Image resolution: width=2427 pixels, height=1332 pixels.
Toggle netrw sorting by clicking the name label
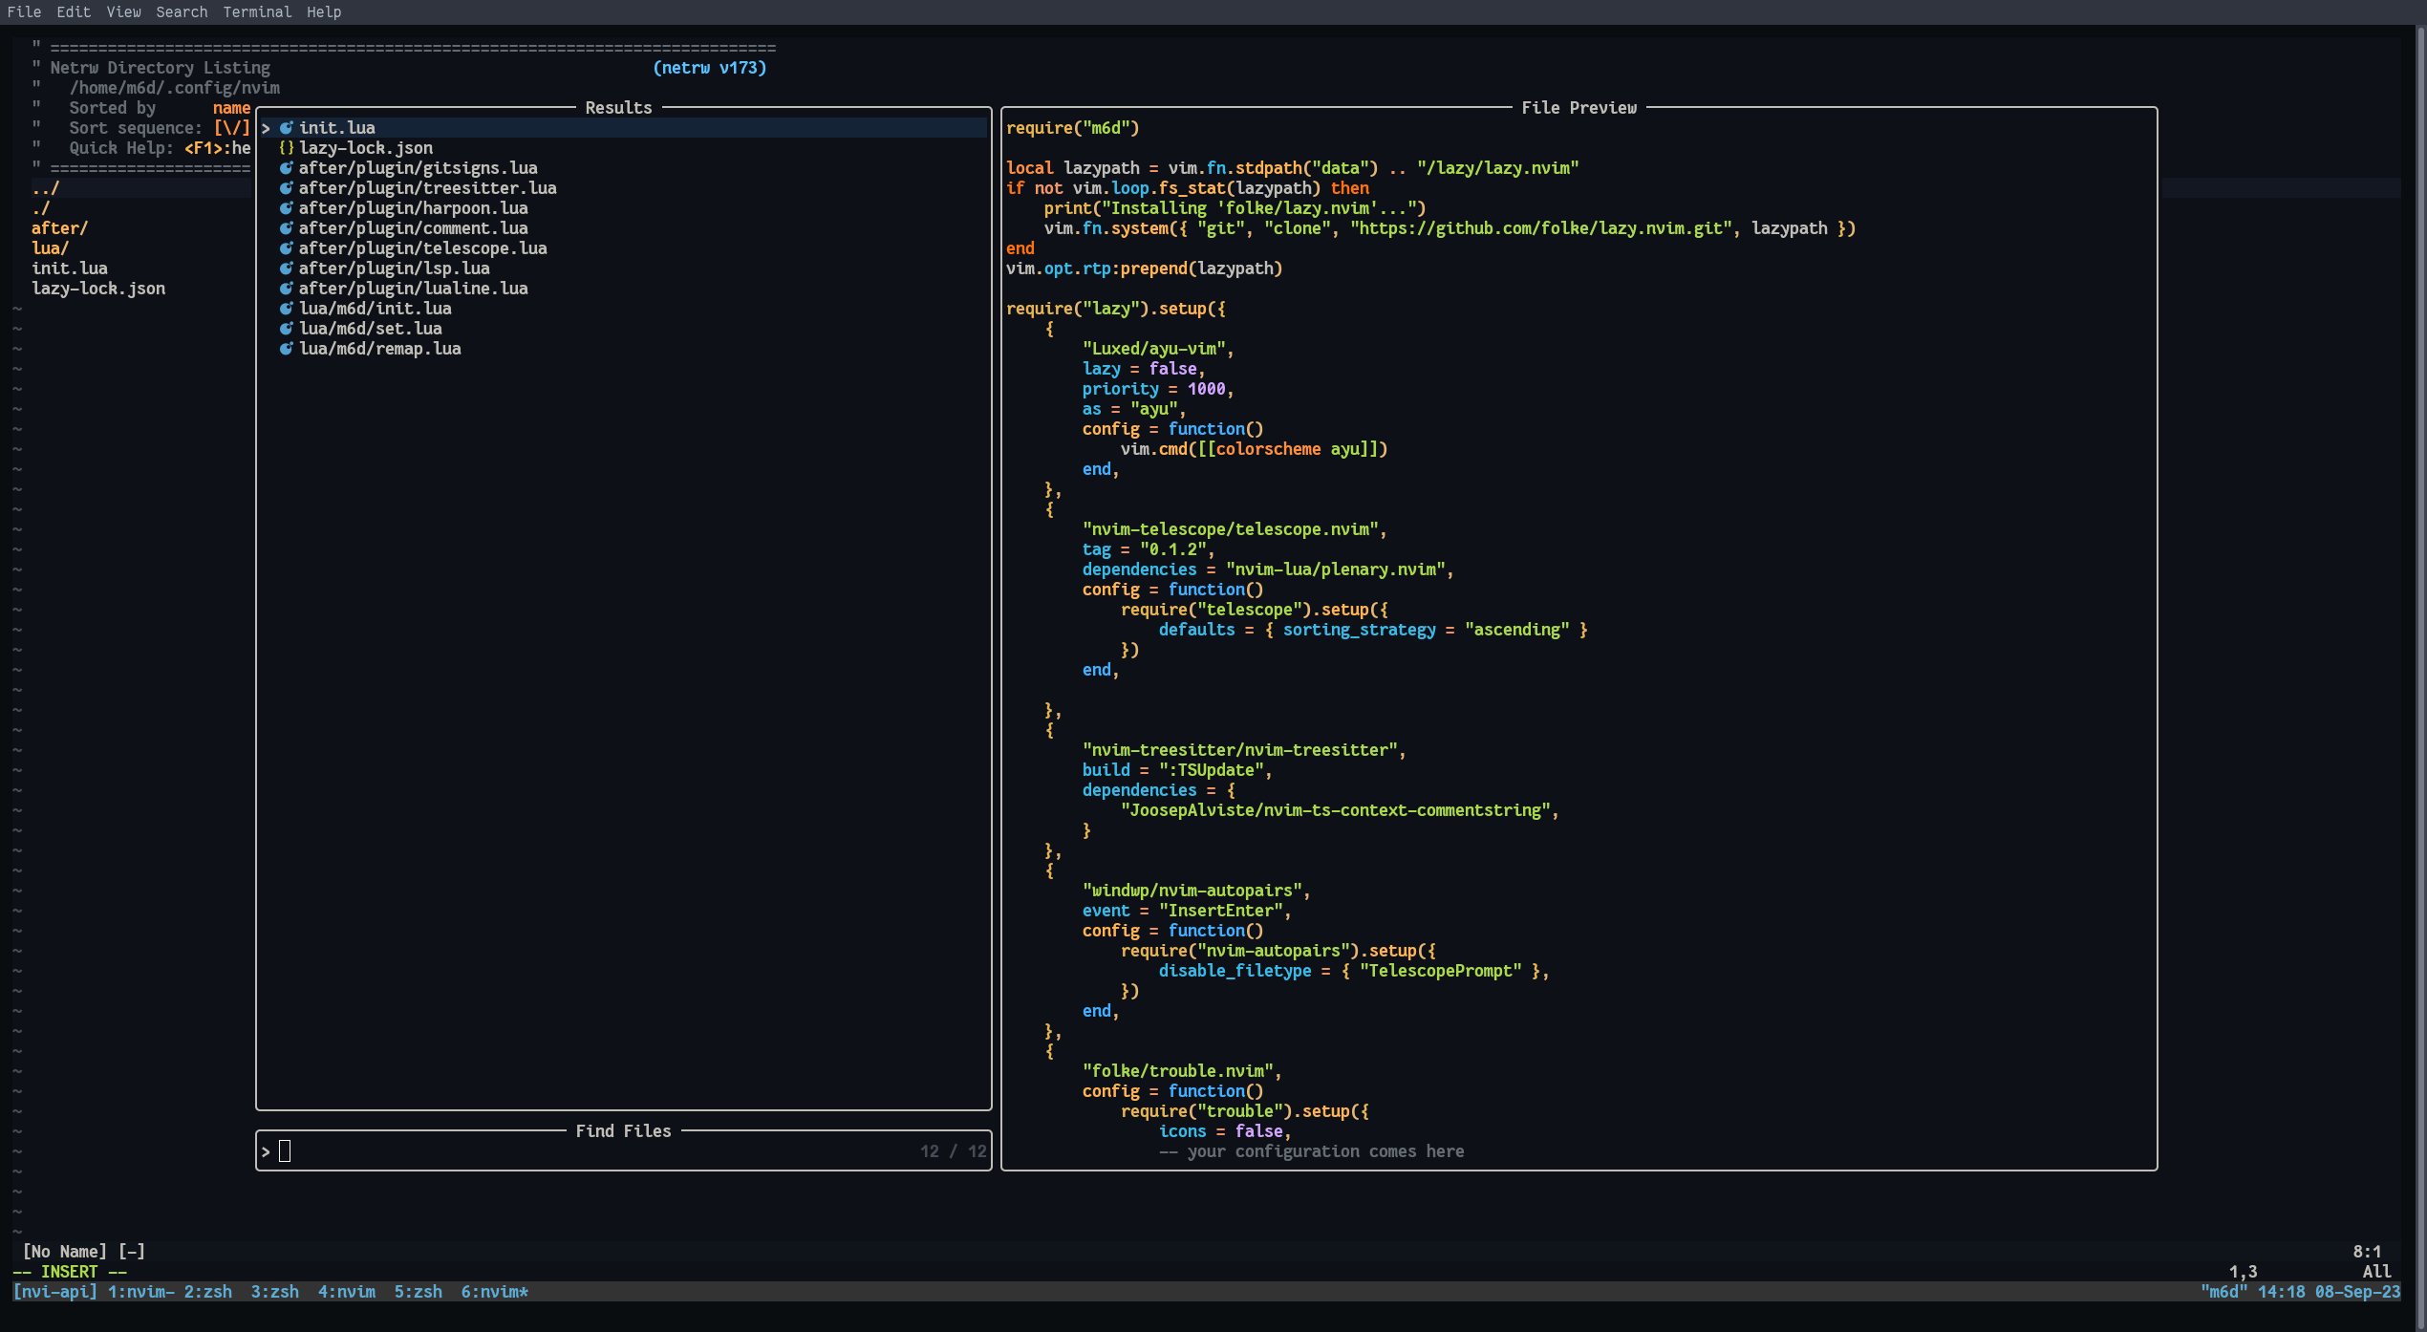pyautogui.click(x=231, y=107)
